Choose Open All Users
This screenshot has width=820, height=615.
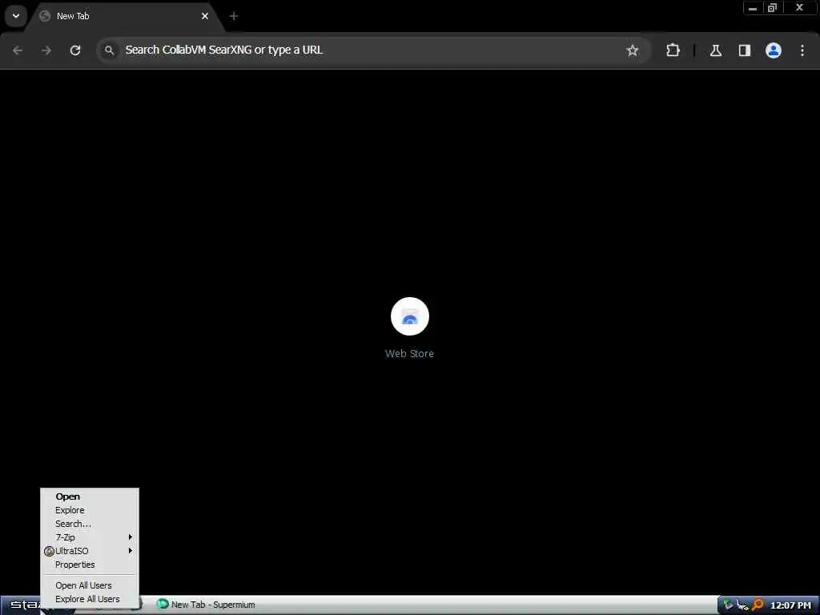coord(90,585)
